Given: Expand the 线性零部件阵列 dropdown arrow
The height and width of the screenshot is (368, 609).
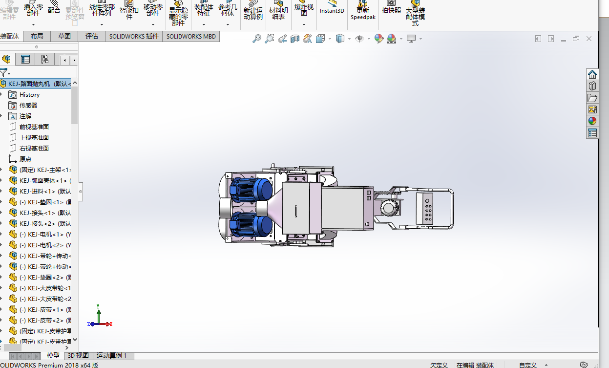Looking at the screenshot, I should click(x=102, y=24).
